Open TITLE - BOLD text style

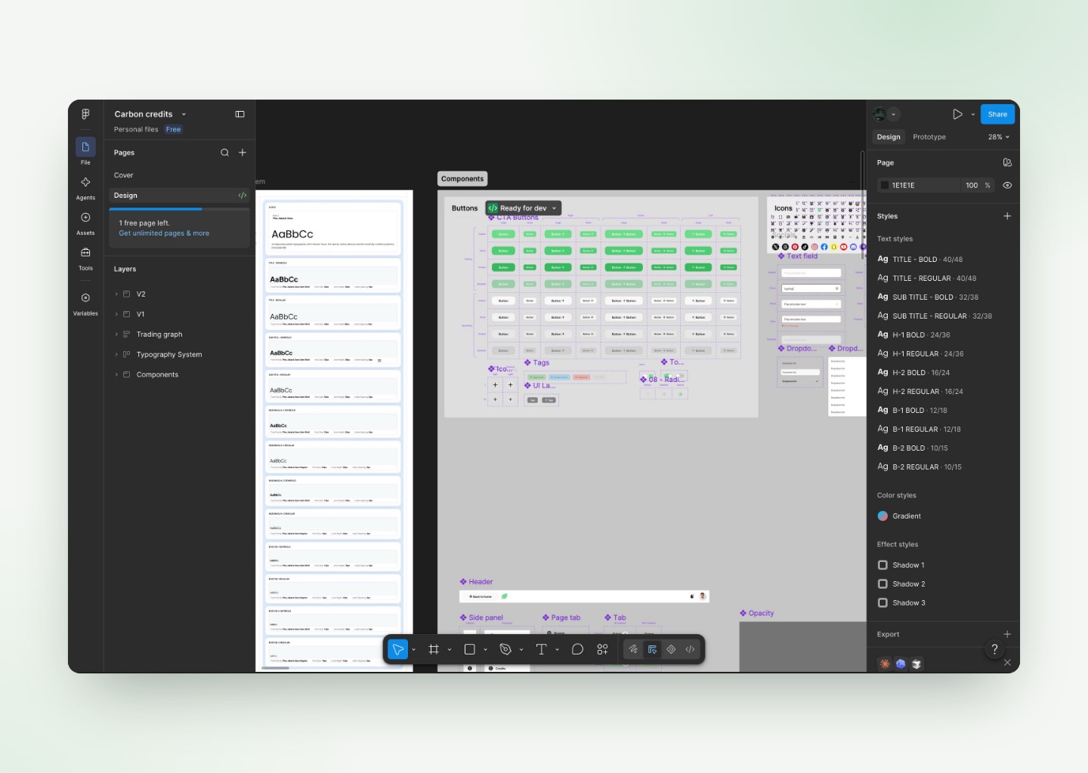920,260
